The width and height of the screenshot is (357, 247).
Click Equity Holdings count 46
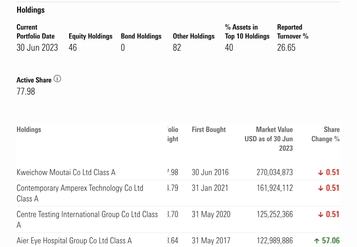tap(73, 48)
